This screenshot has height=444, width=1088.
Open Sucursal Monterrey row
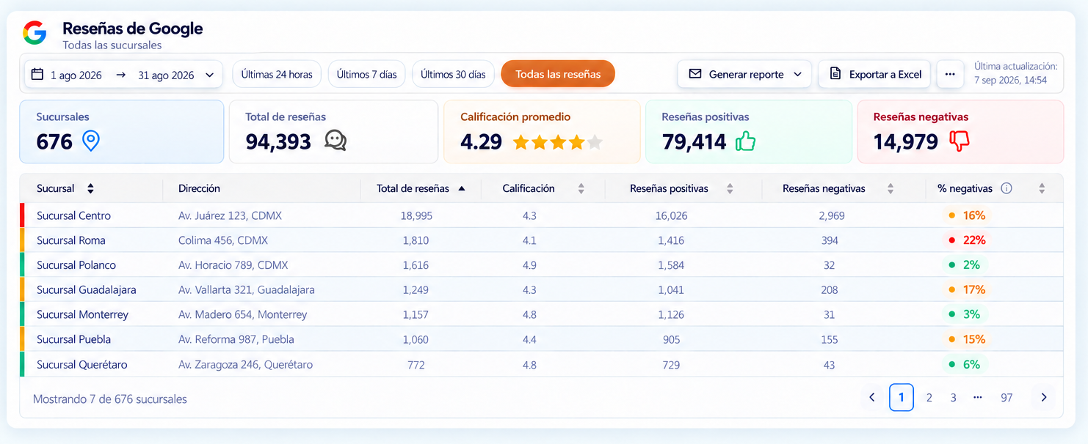click(x=541, y=314)
